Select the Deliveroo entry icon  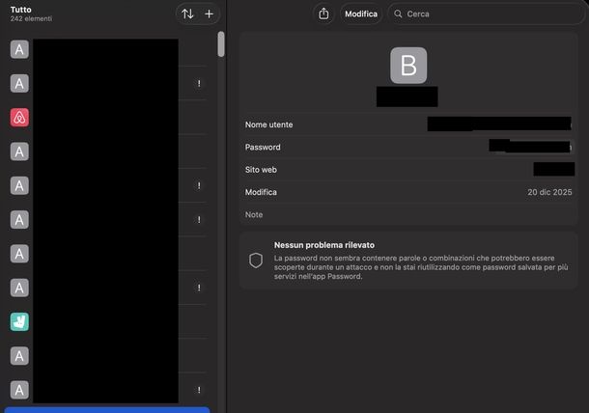tap(19, 322)
